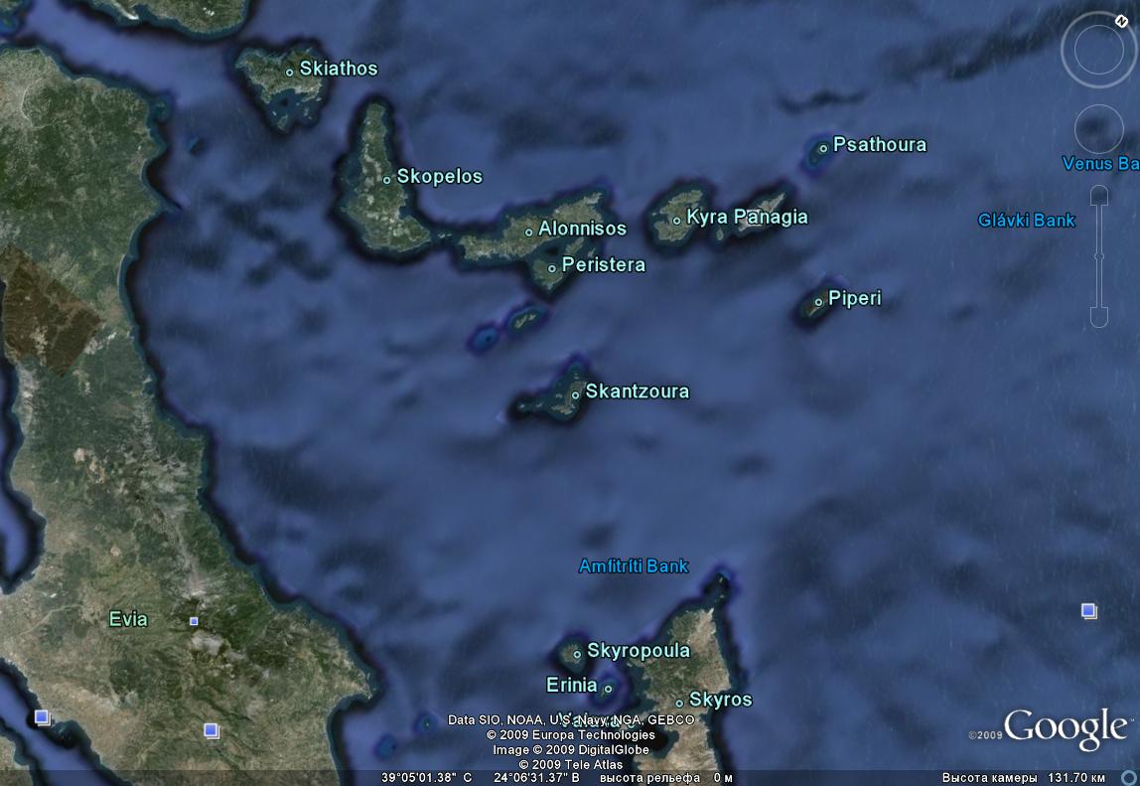Open the blue stacked icon inland south of Evia label

coord(211,730)
